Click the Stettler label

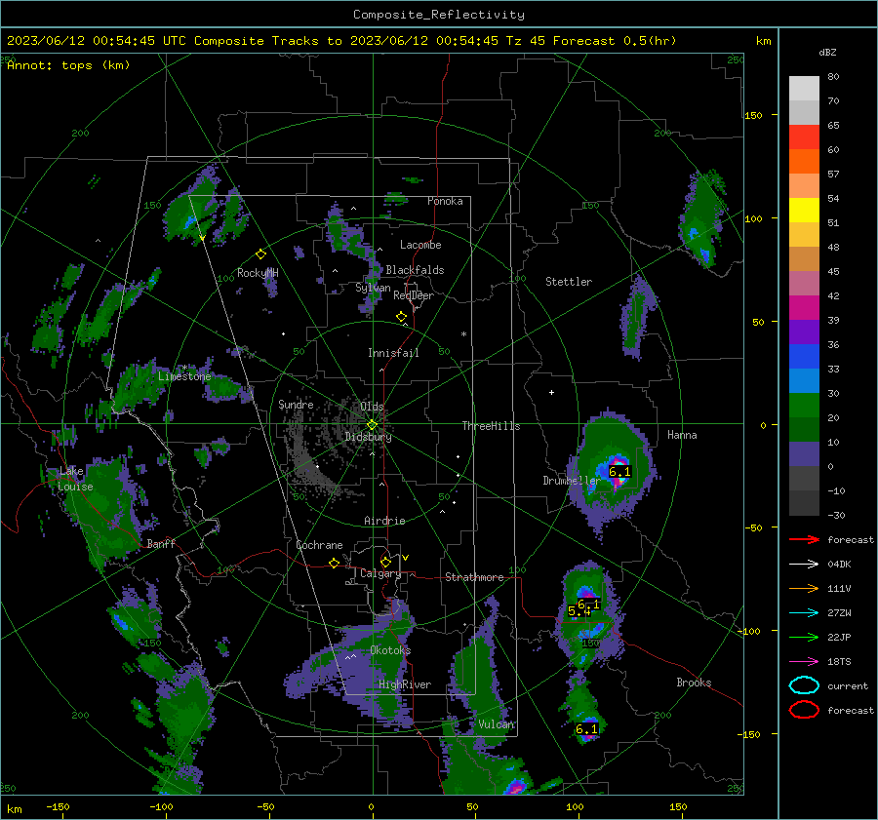pos(569,282)
